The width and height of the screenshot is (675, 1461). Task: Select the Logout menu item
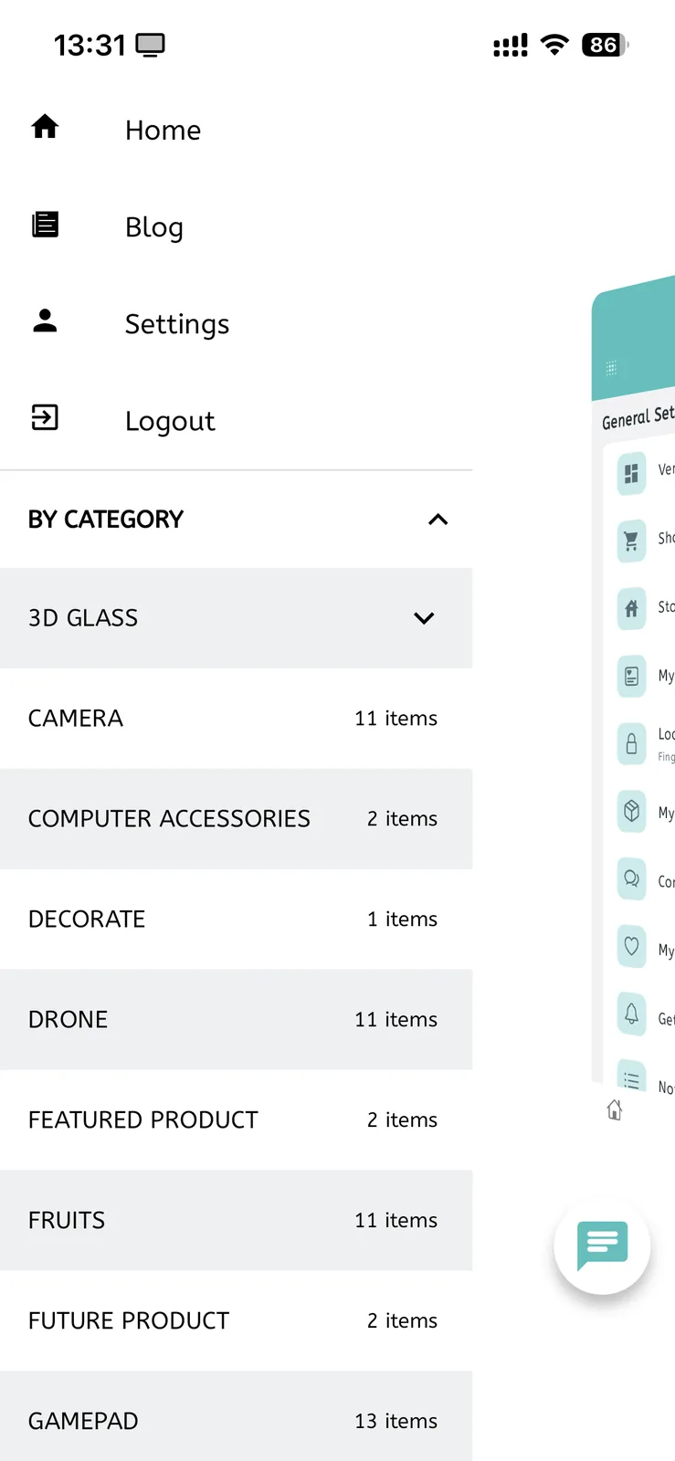[236, 420]
